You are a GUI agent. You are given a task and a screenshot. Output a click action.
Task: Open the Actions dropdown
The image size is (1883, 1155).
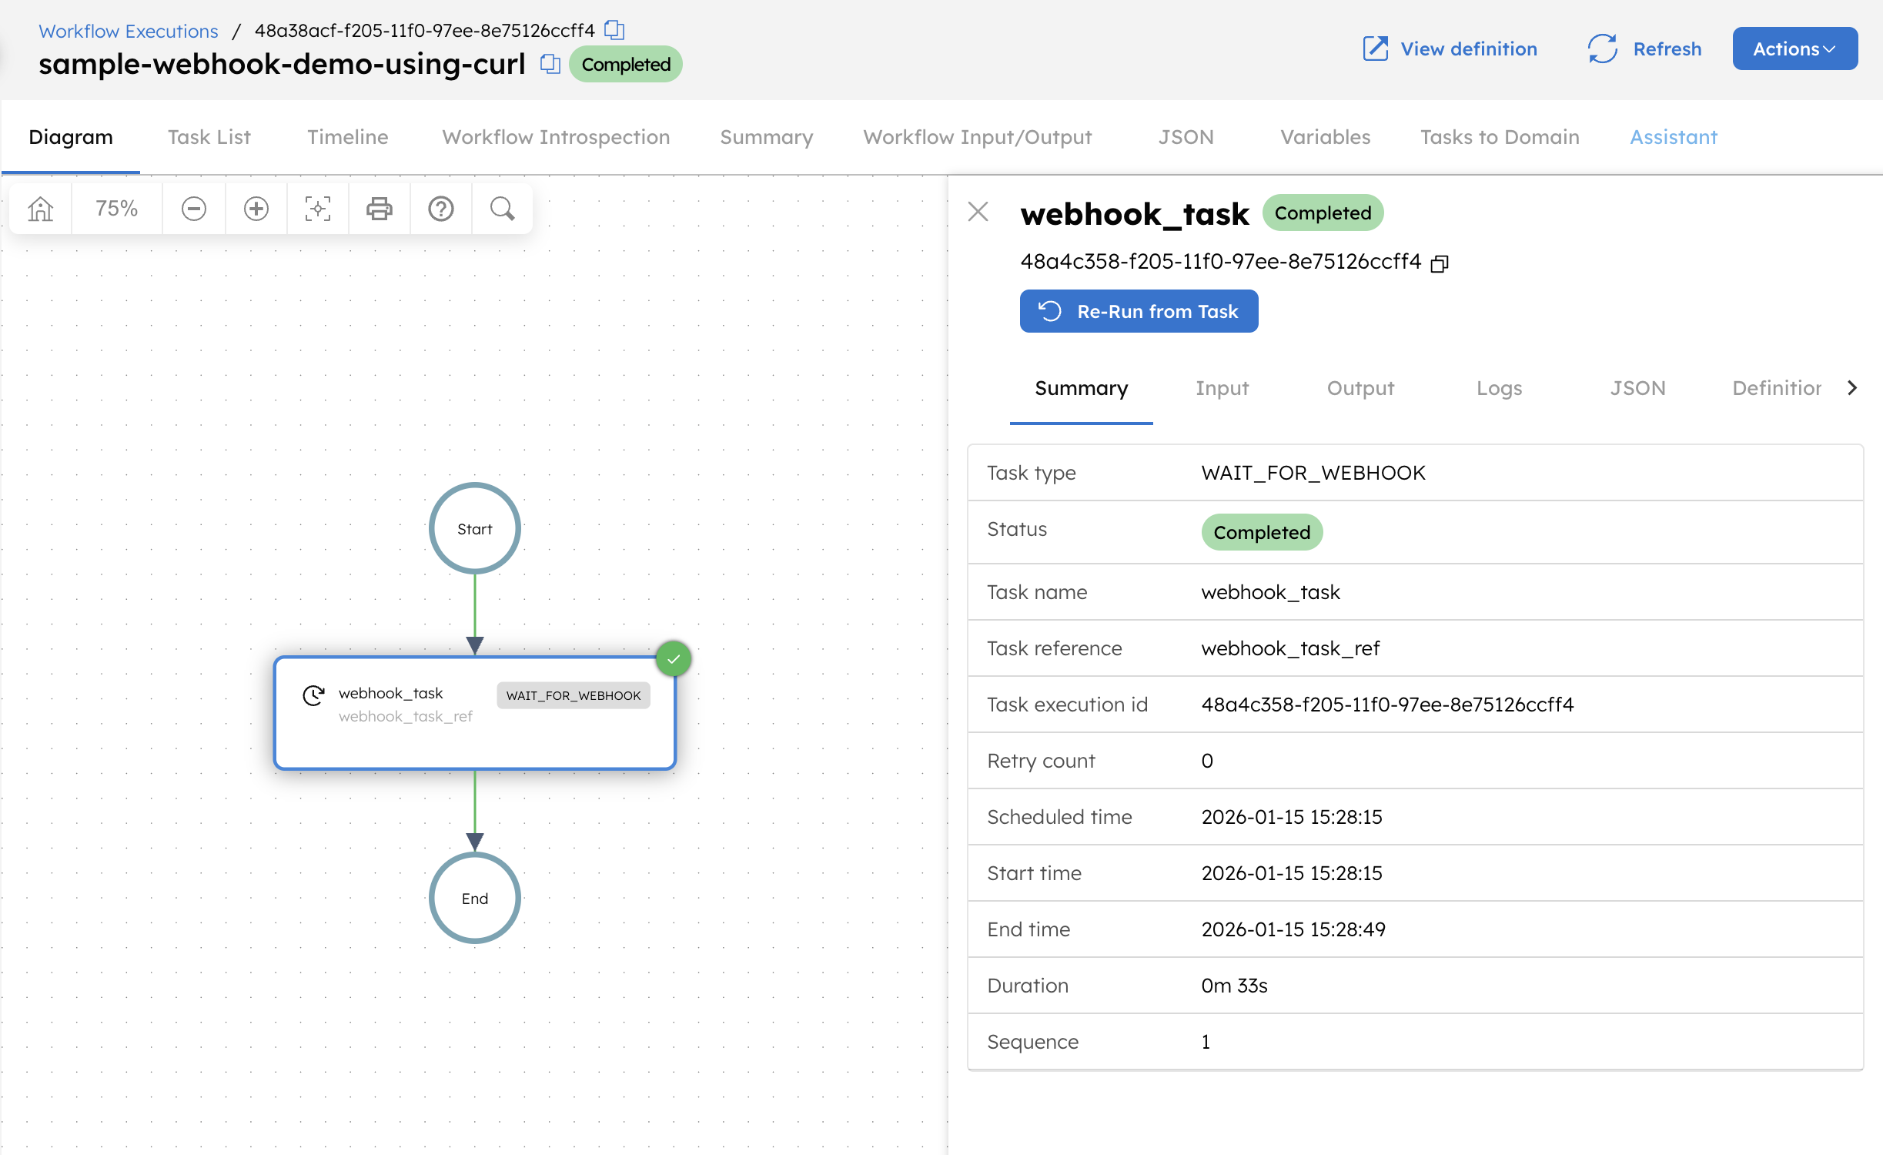[1794, 49]
